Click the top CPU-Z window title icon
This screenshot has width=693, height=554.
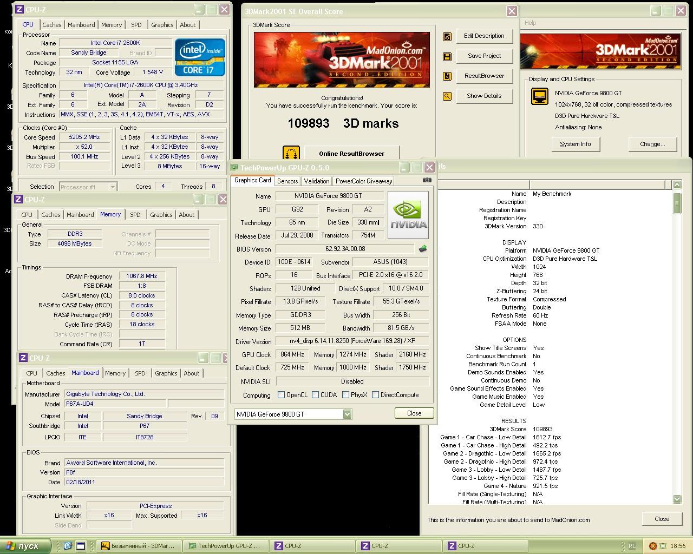(19, 9)
